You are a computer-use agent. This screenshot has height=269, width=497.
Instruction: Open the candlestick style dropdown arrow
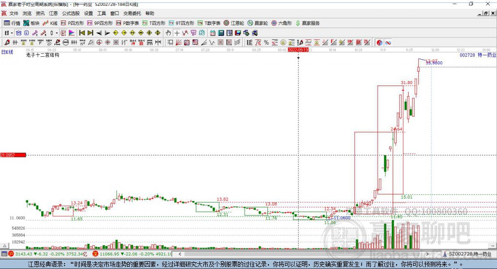[57, 33]
